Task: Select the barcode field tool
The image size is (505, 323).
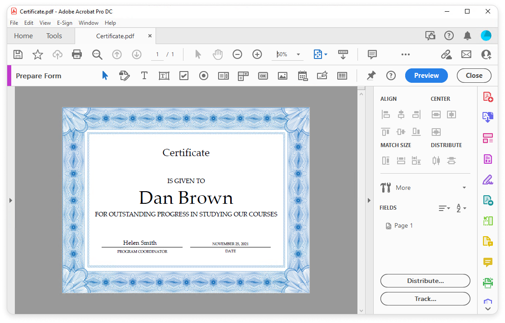Action: tap(342, 76)
